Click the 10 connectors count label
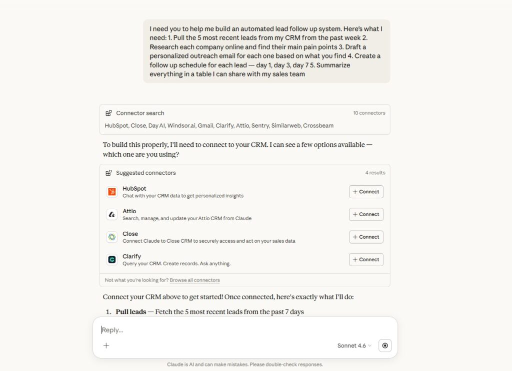Screen dimensions: 512x371 click(x=369, y=113)
